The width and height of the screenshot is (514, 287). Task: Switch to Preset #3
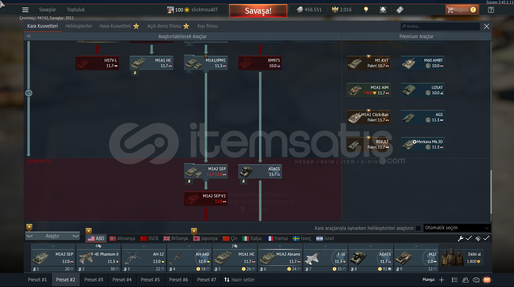click(94, 280)
